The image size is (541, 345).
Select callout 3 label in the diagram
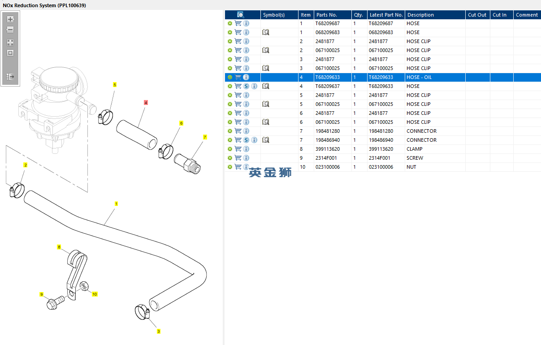158,332
